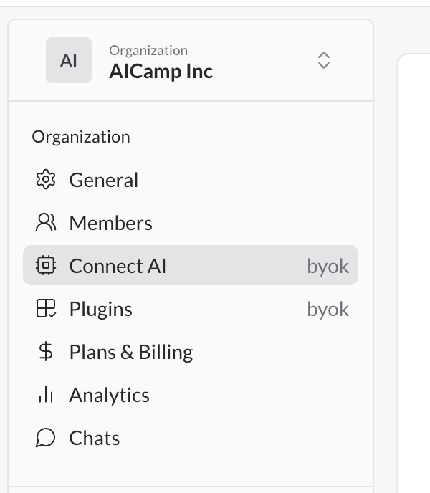Select the Connect AI menu item
Image resolution: width=430 pixels, height=493 pixels.
191,265
